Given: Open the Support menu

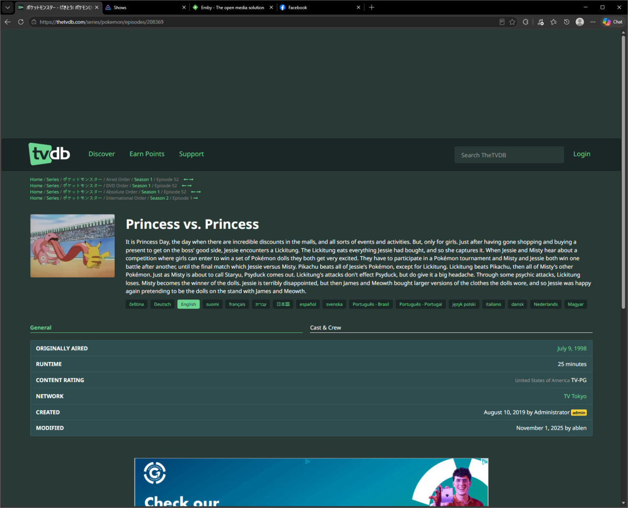Looking at the screenshot, I should (x=192, y=154).
